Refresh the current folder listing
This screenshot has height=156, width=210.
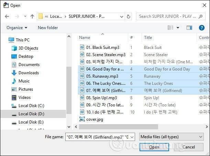coord(129,16)
